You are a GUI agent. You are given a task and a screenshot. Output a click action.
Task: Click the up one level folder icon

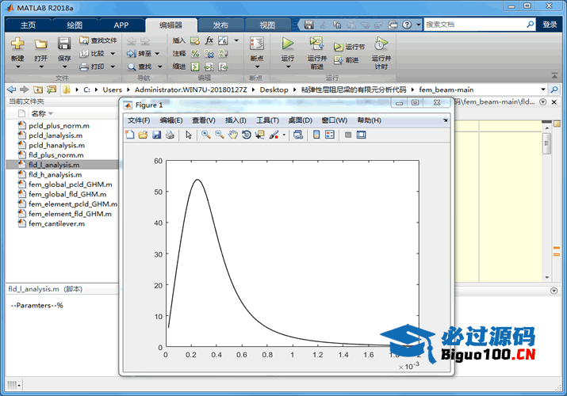(x=37, y=89)
